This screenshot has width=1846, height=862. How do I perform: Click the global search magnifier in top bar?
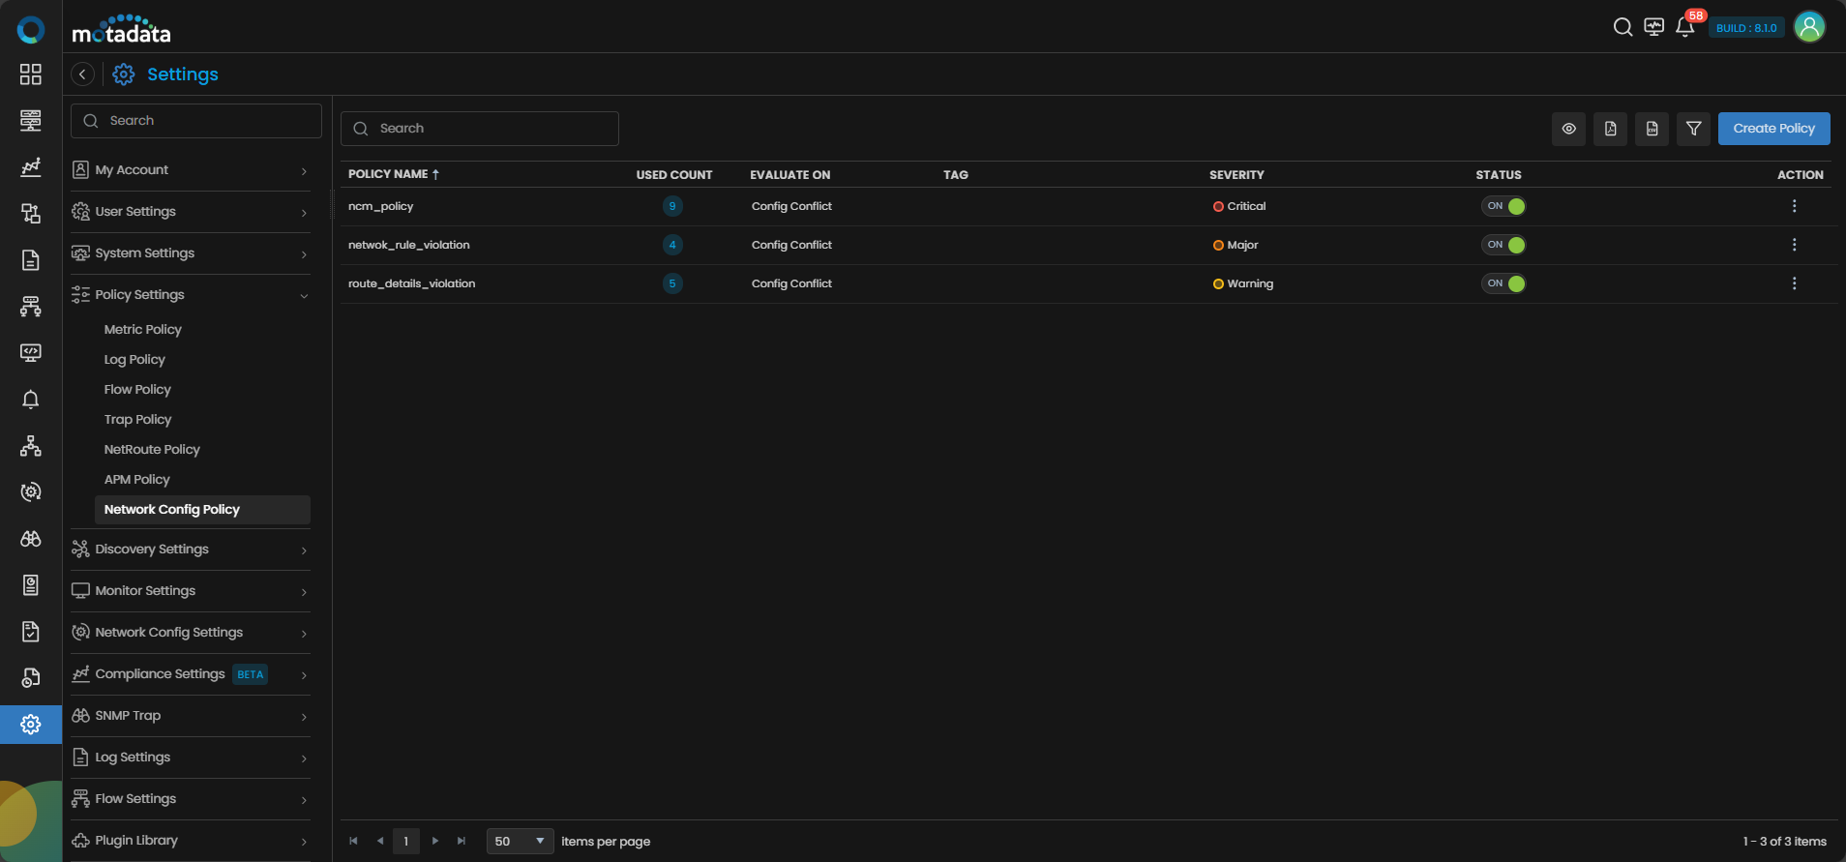pos(1623,27)
